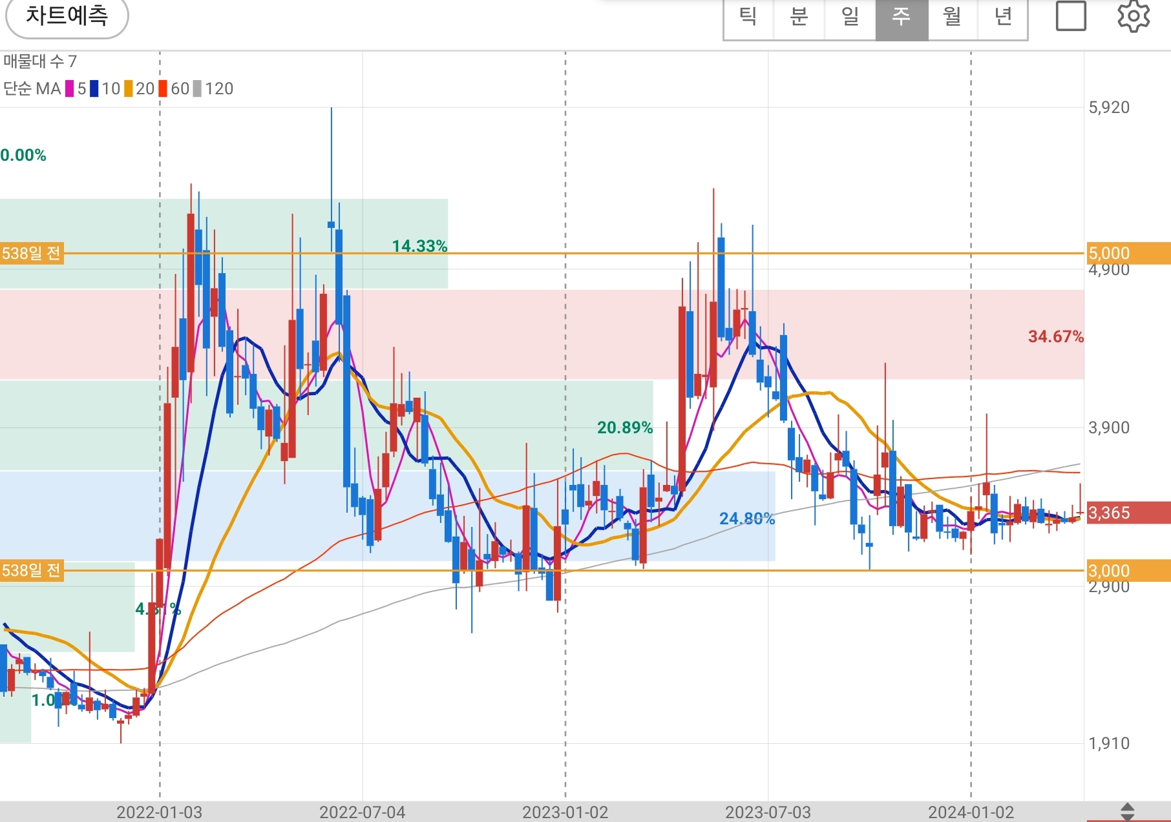Click the red MA 60 color swatch
1171x822 pixels.
163,88
